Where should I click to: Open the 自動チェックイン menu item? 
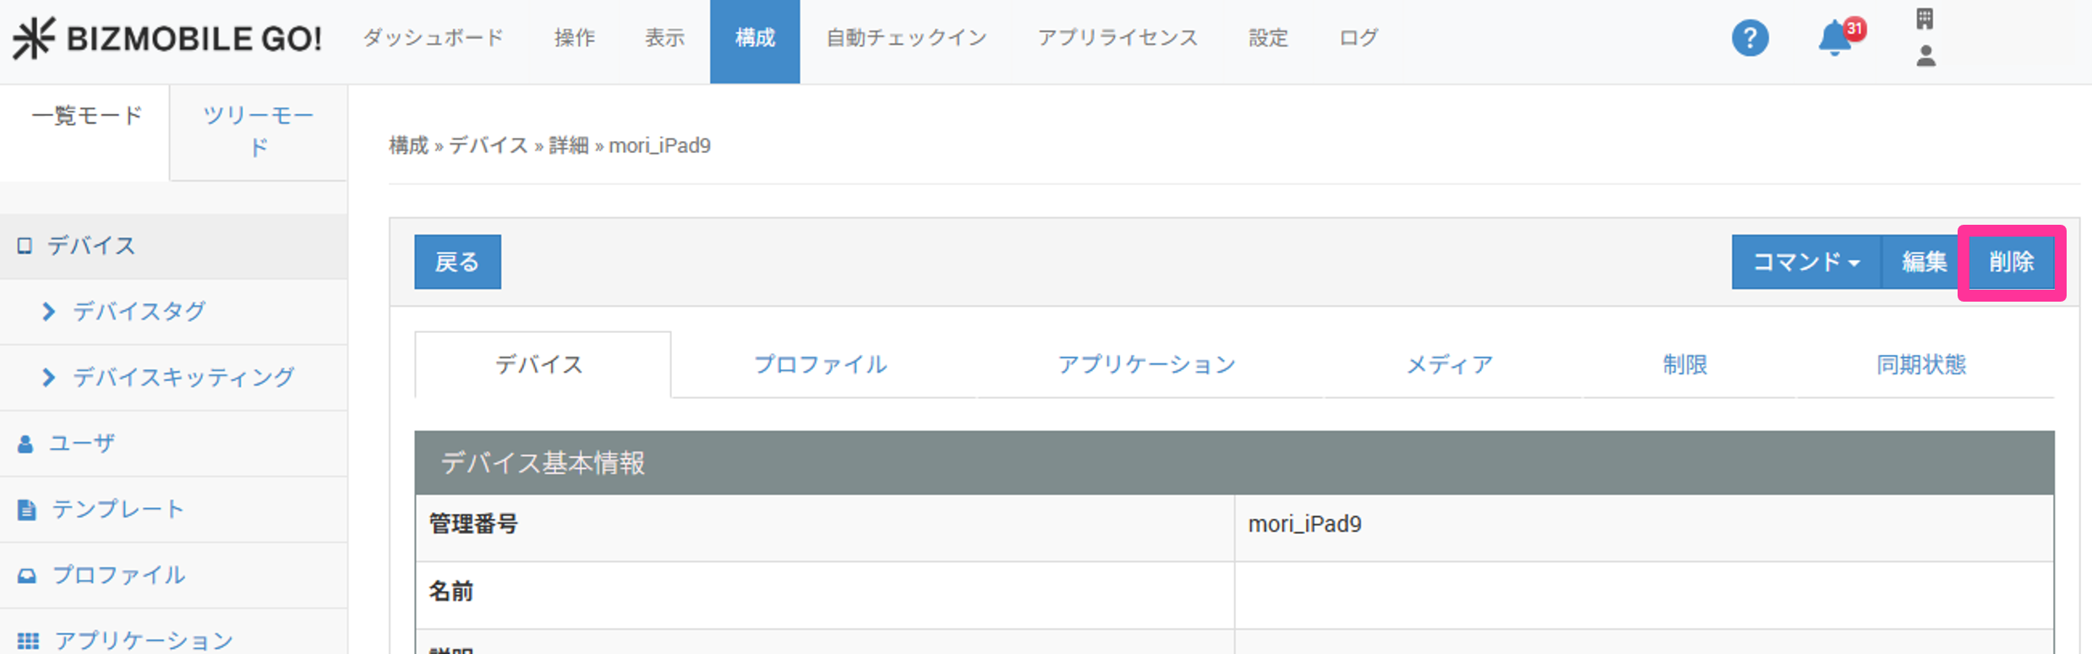(906, 39)
